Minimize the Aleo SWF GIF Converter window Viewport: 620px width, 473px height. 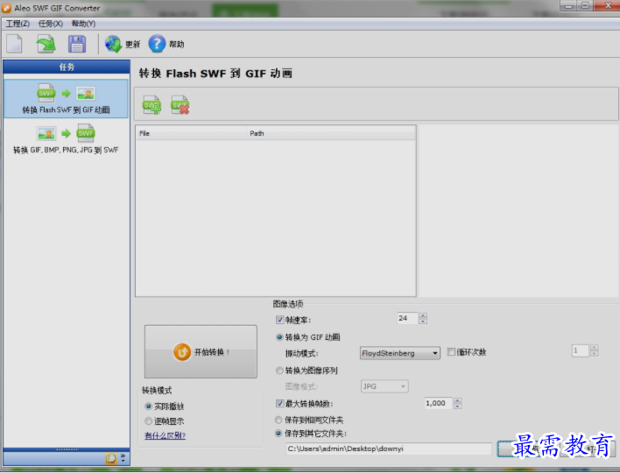568,5
